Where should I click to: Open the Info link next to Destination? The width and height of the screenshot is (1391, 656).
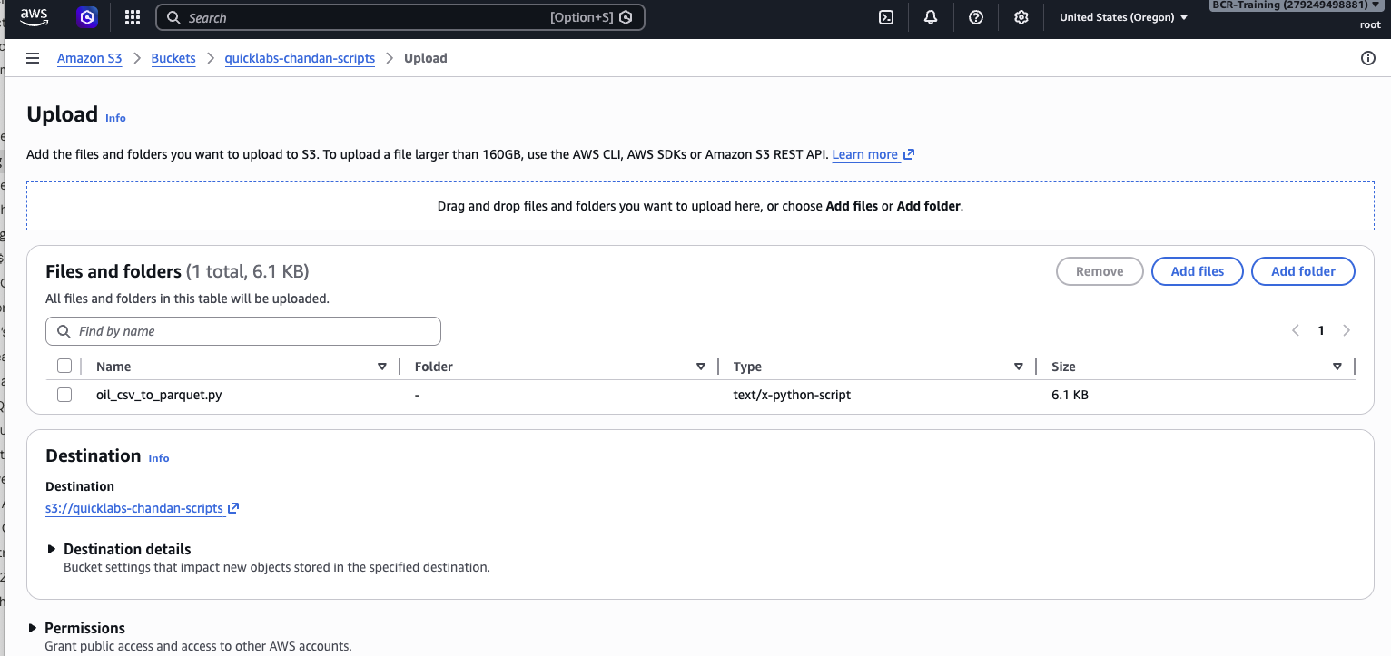click(x=159, y=458)
